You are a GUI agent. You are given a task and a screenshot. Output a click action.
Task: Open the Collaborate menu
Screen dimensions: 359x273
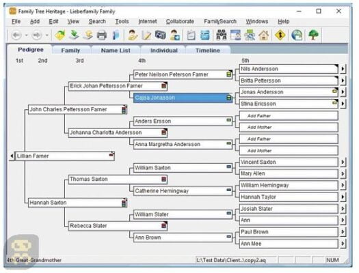180,21
